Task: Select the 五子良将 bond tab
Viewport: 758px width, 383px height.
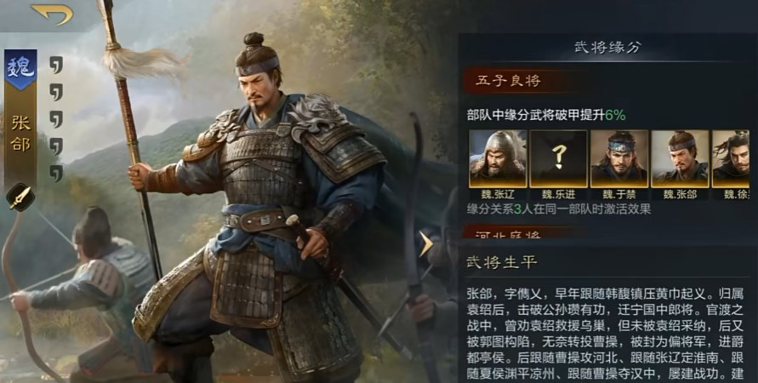Action: tap(508, 81)
